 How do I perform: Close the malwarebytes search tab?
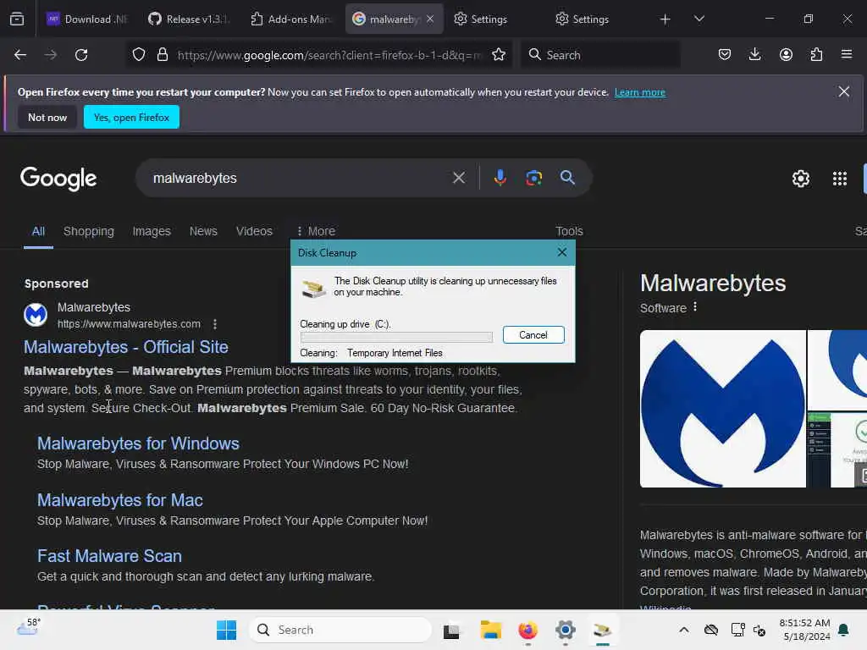coord(430,19)
